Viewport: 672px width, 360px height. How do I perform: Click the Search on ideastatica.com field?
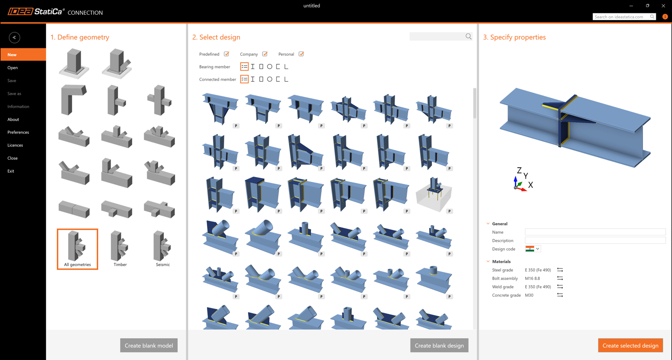pyautogui.click(x=621, y=17)
